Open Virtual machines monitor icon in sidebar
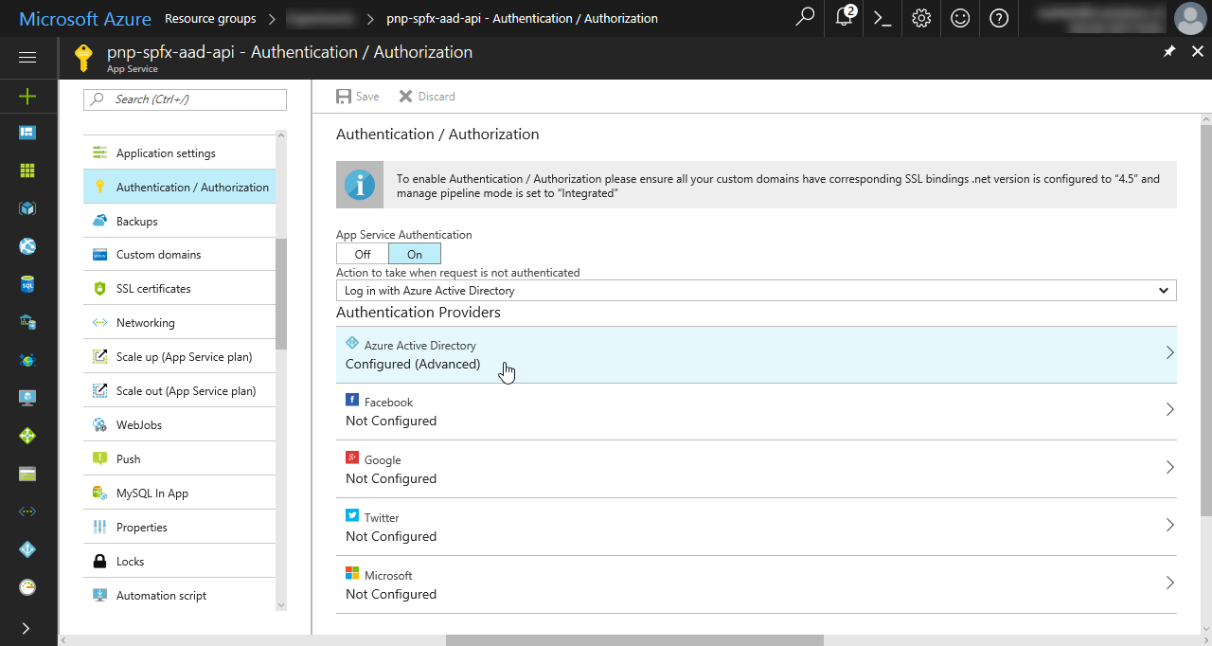The image size is (1212, 646). tap(27, 398)
